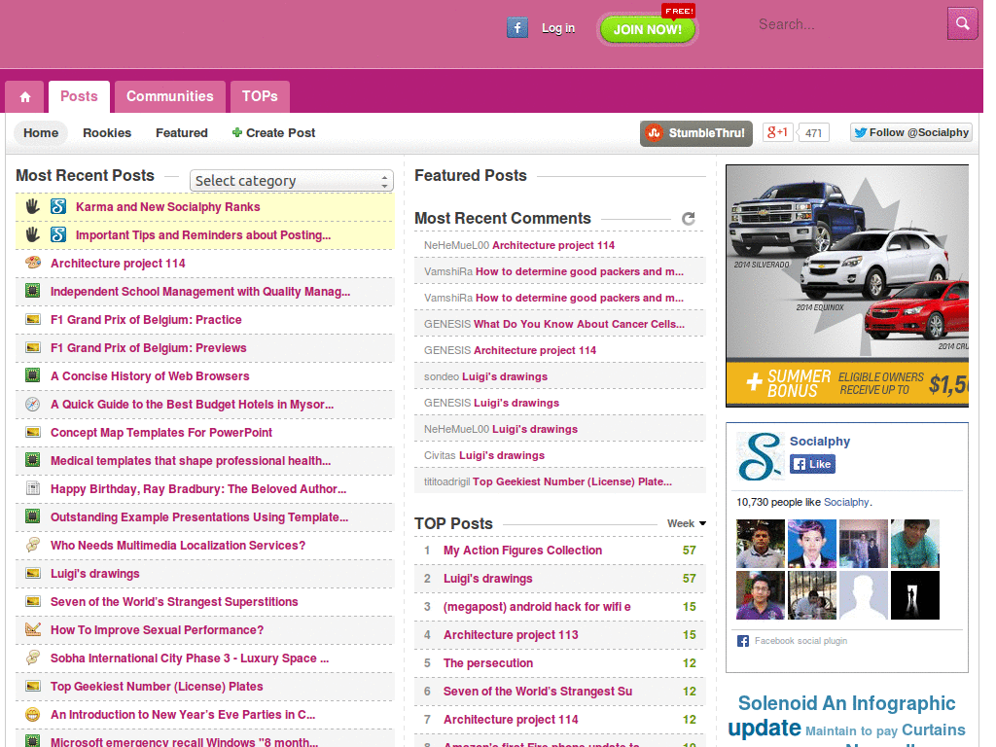This screenshot has width=996, height=747.
Task: Expand the Week filter for TOP Posts
Action: click(x=686, y=523)
